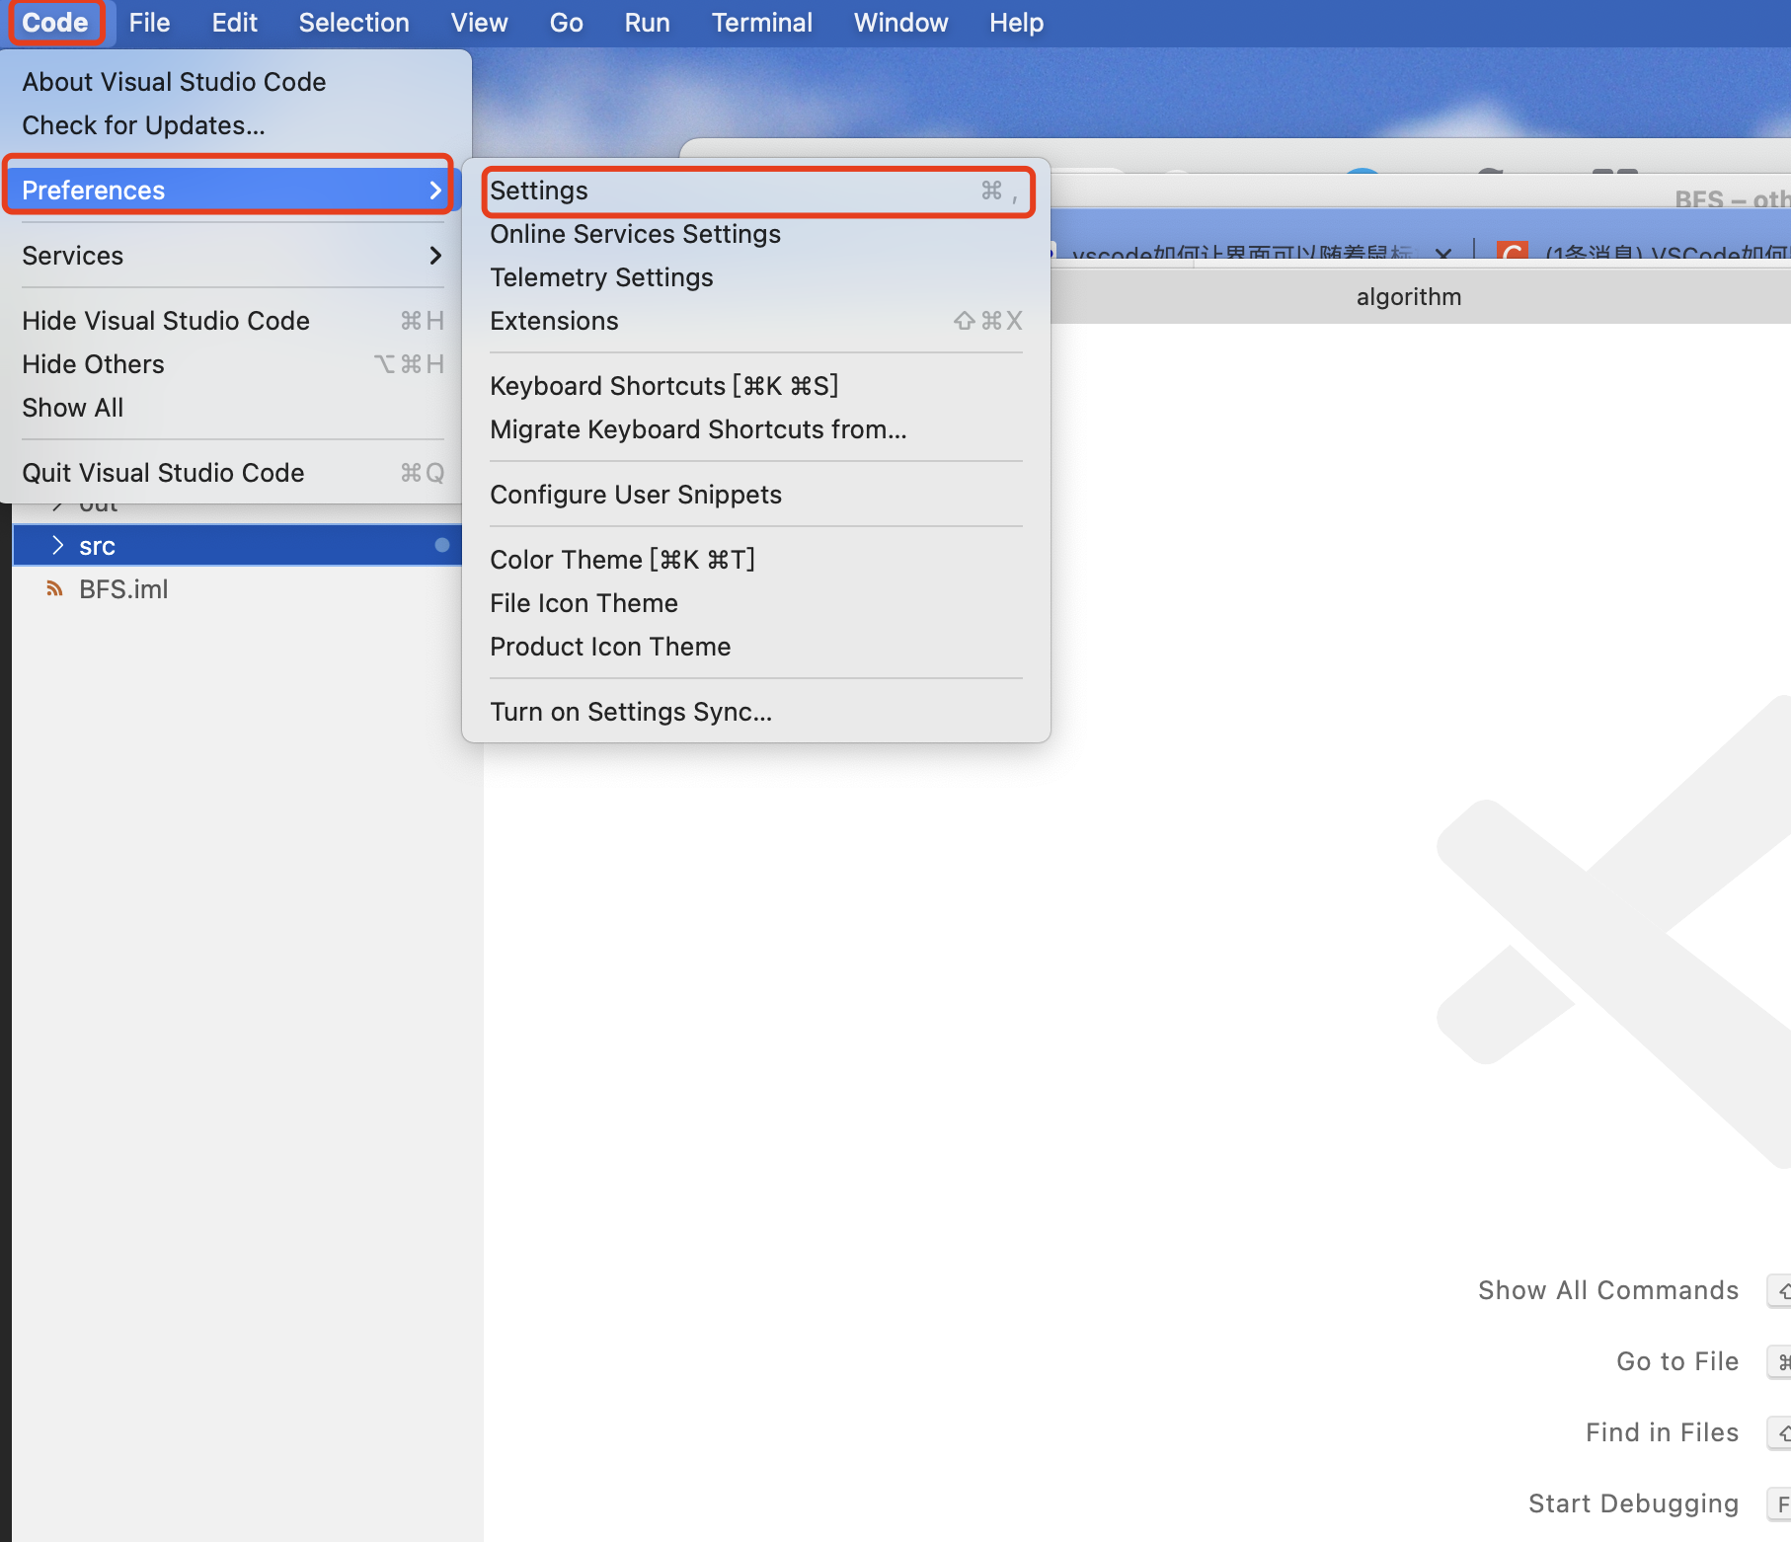Open Online Services Settings
Viewport: 1791px width, 1542px height.
point(756,234)
